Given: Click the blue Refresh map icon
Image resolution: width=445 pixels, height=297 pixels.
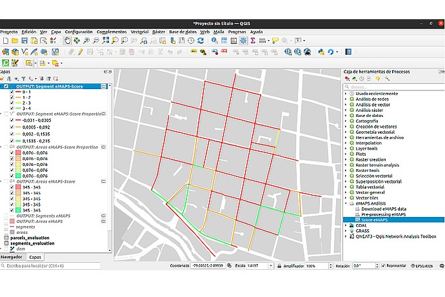Looking at the screenshot, I should pos(201,41).
